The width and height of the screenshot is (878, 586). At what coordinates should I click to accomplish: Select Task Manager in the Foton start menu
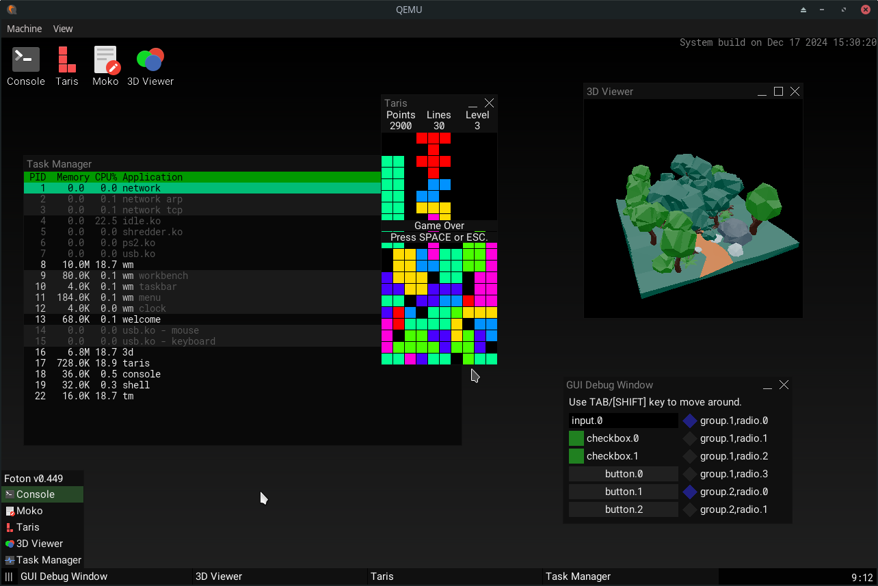coord(42,560)
